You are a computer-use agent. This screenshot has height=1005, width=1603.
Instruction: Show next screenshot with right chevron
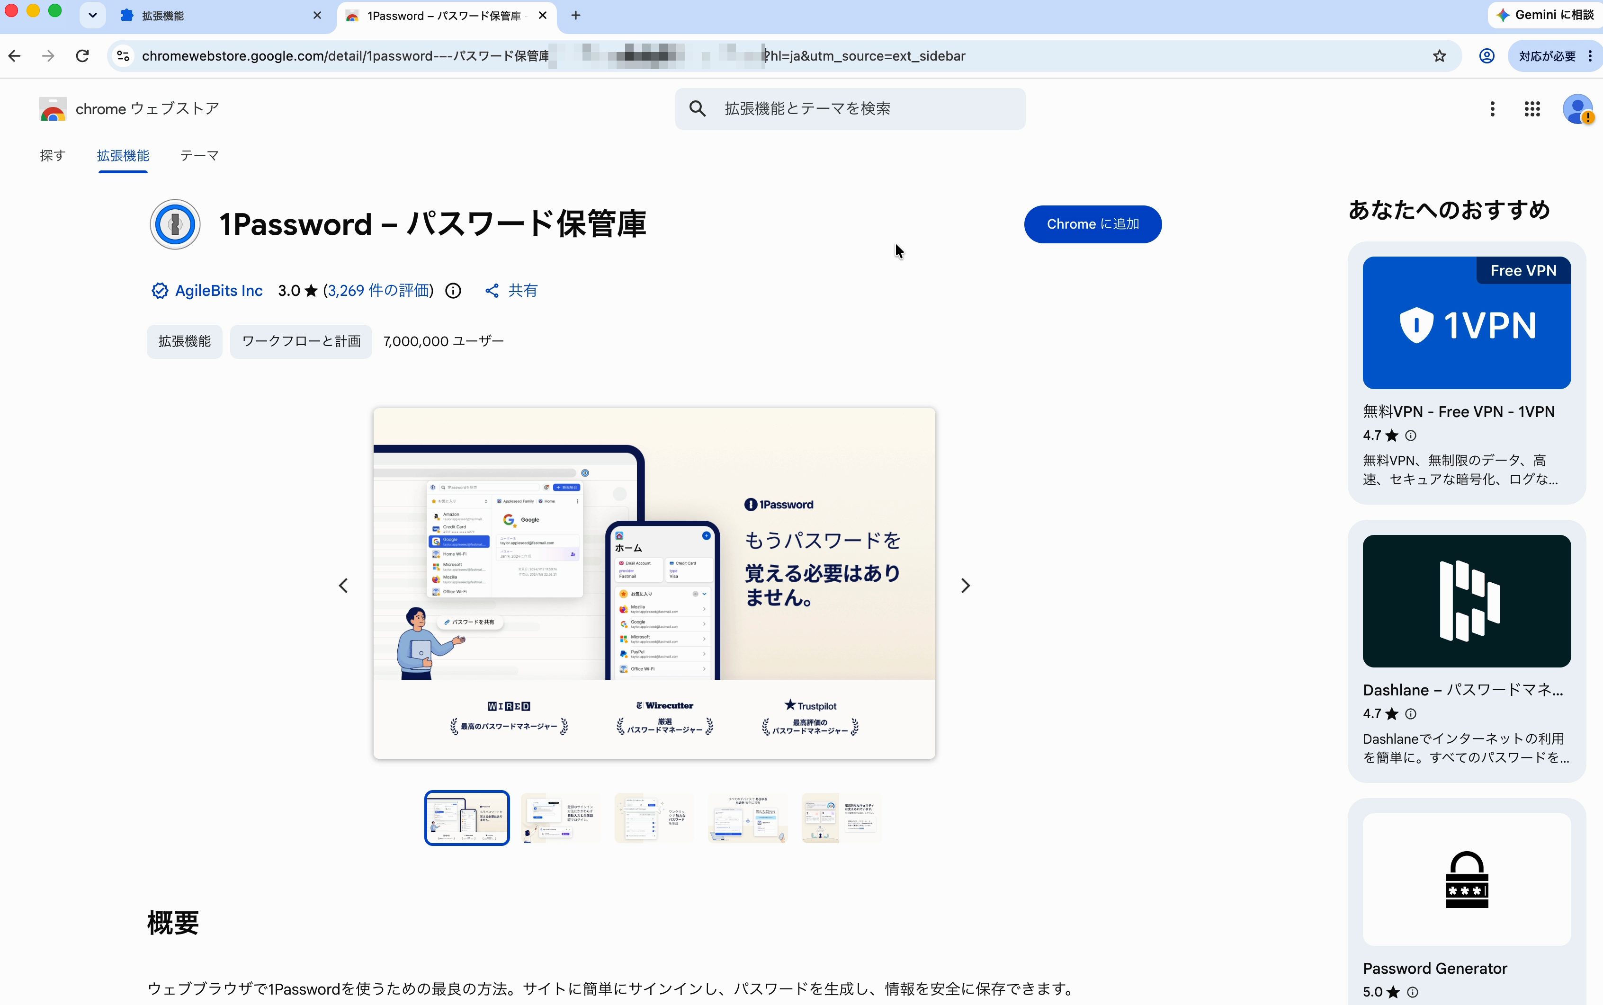pyautogui.click(x=966, y=586)
